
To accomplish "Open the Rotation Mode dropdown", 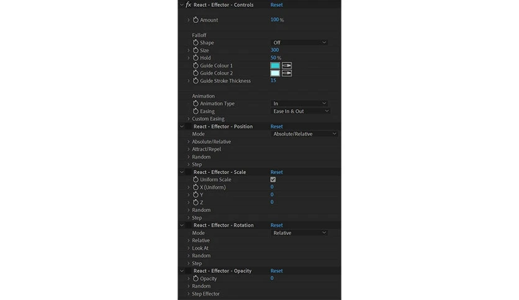I will coord(300,233).
